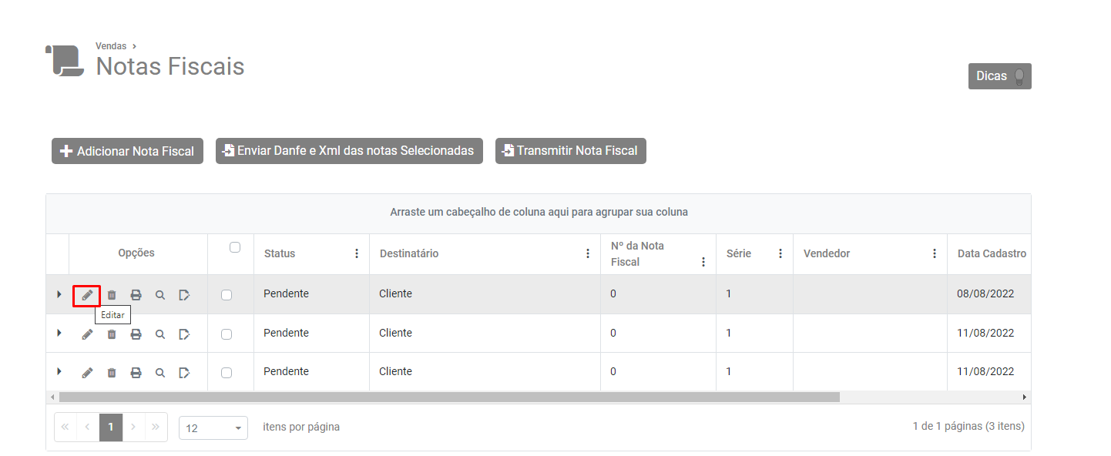Viewport: 1111px width, 456px height.
Task: Print the first row invoice
Action: click(136, 295)
